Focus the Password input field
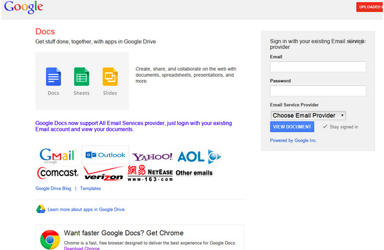The height and width of the screenshot is (250, 384). click(318, 91)
